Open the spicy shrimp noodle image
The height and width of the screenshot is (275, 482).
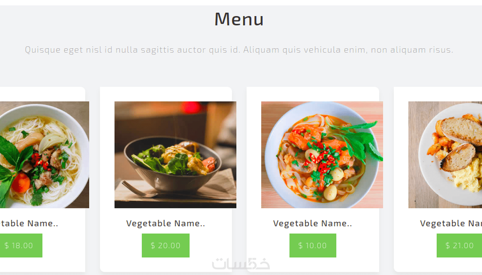322,155
